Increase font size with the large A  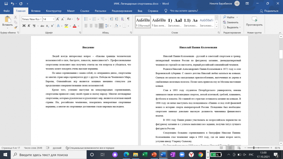pos(57,19)
